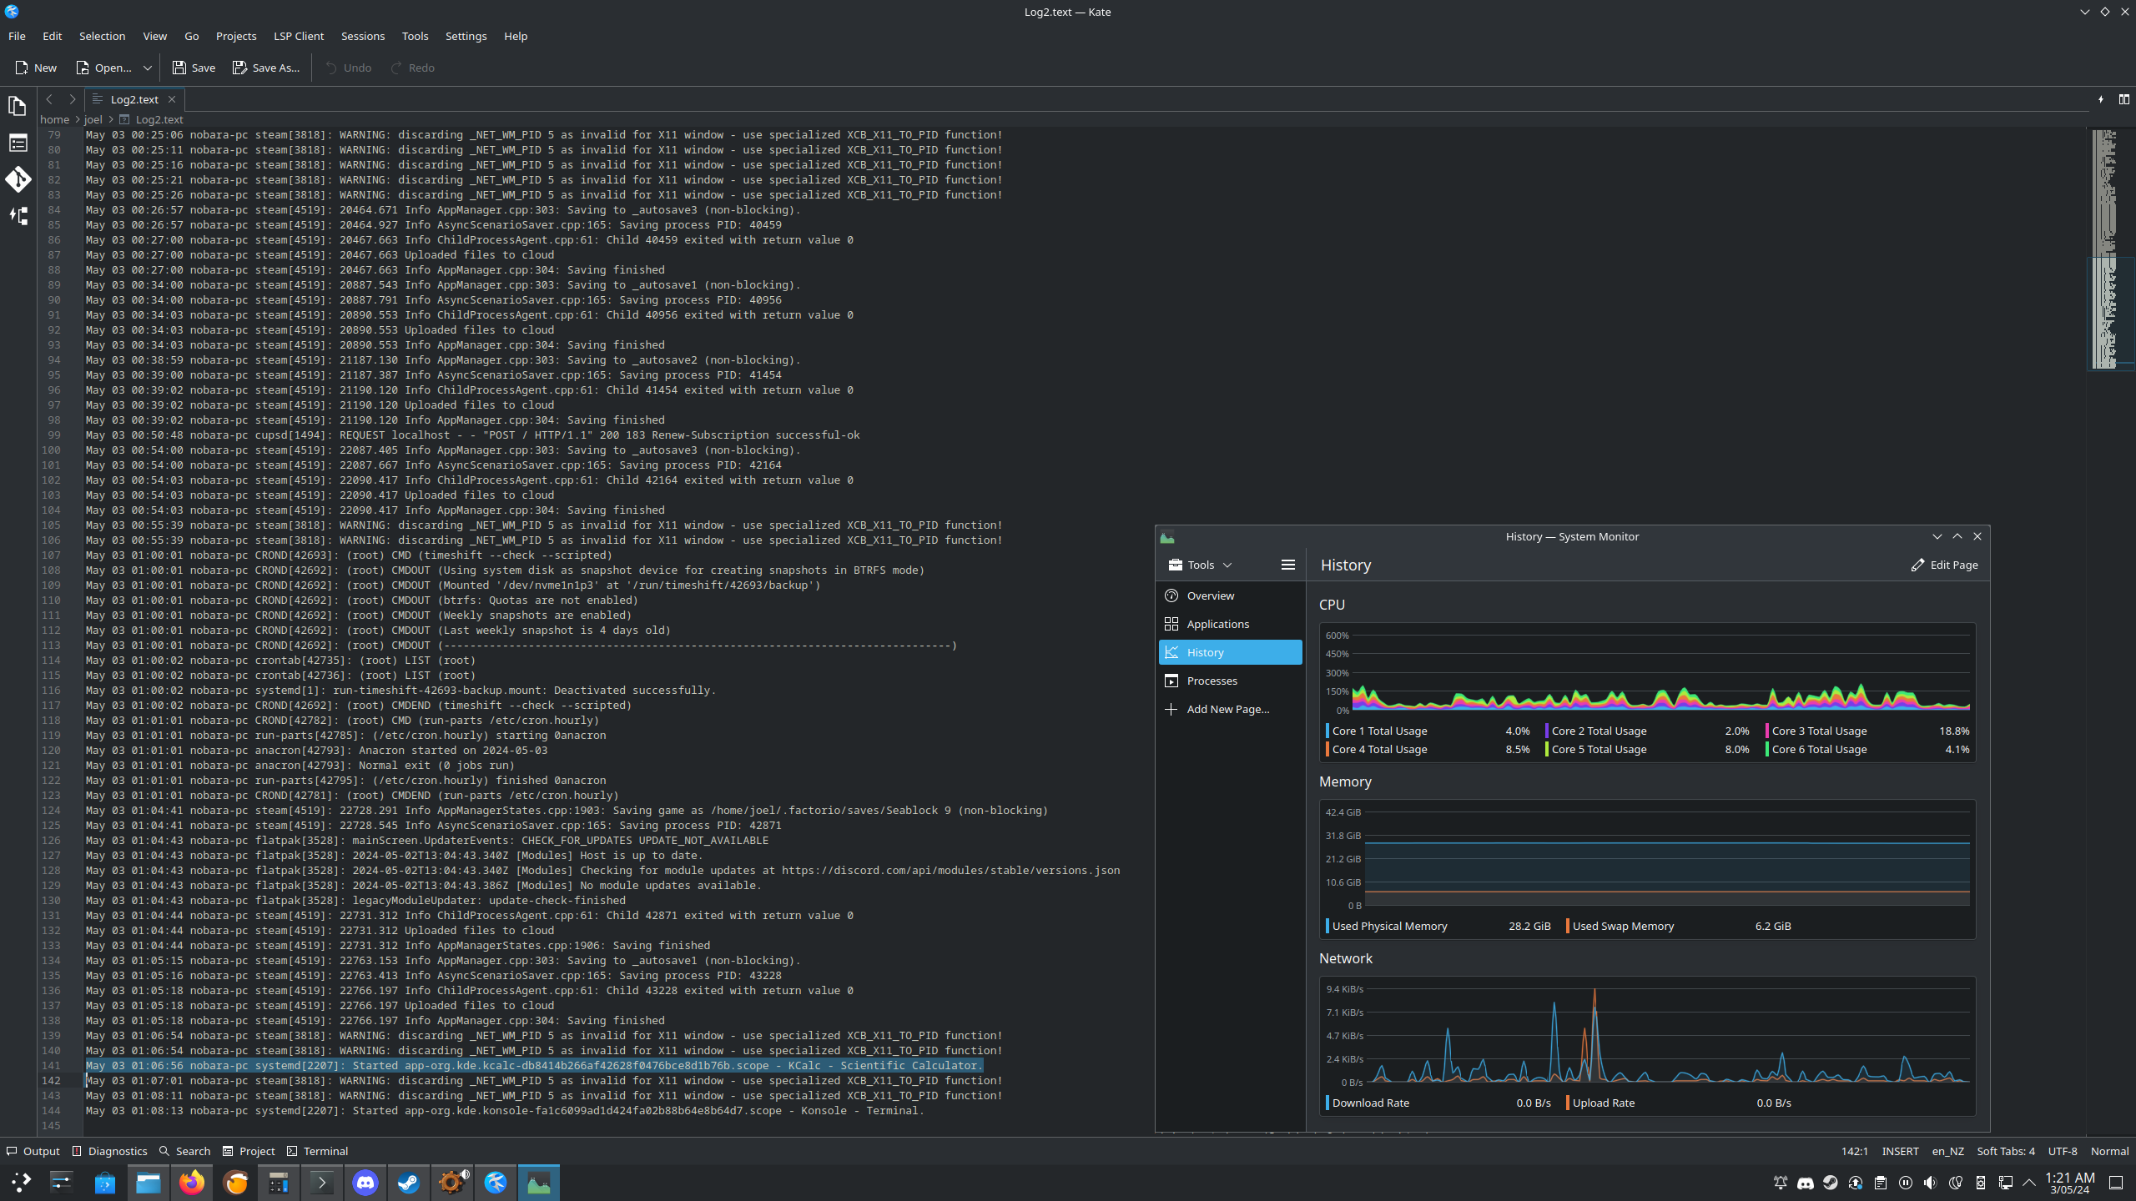Click the Terminal tab in Kate bottom bar
The image size is (2136, 1201).
click(x=325, y=1151)
